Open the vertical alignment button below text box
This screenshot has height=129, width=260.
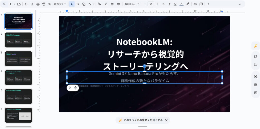pyautogui.click(x=76, y=88)
